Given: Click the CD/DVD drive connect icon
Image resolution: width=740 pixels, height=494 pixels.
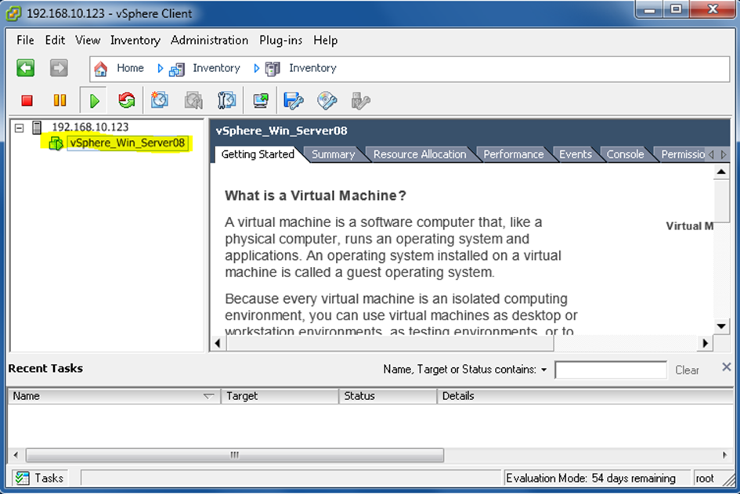Looking at the screenshot, I should [327, 100].
